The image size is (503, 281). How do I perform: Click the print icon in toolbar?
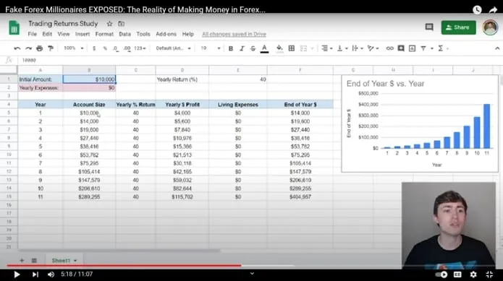coord(40,48)
